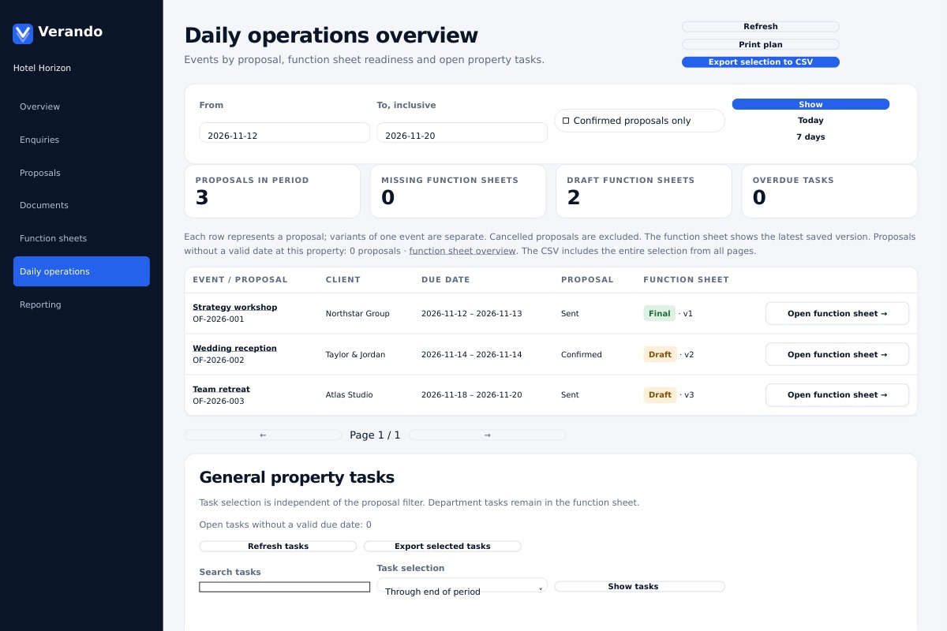Image resolution: width=947 pixels, height=631 pixels.
Task: Click the Refresh button
Action: pos(761,27)
